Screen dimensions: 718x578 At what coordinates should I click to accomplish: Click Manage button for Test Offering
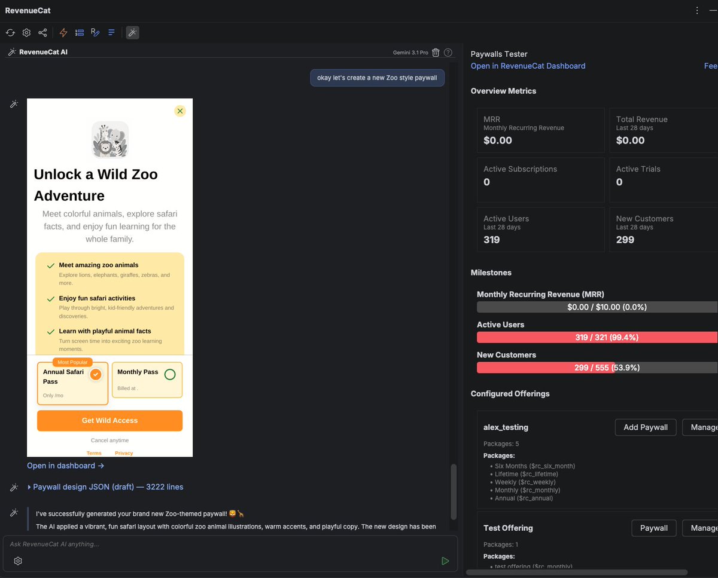pos(701,528)
